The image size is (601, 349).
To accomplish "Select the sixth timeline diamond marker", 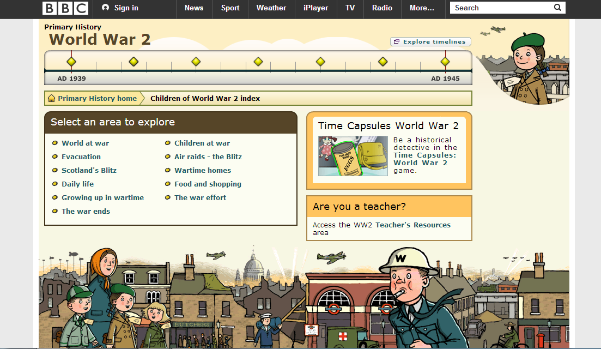I will [383, 62].
